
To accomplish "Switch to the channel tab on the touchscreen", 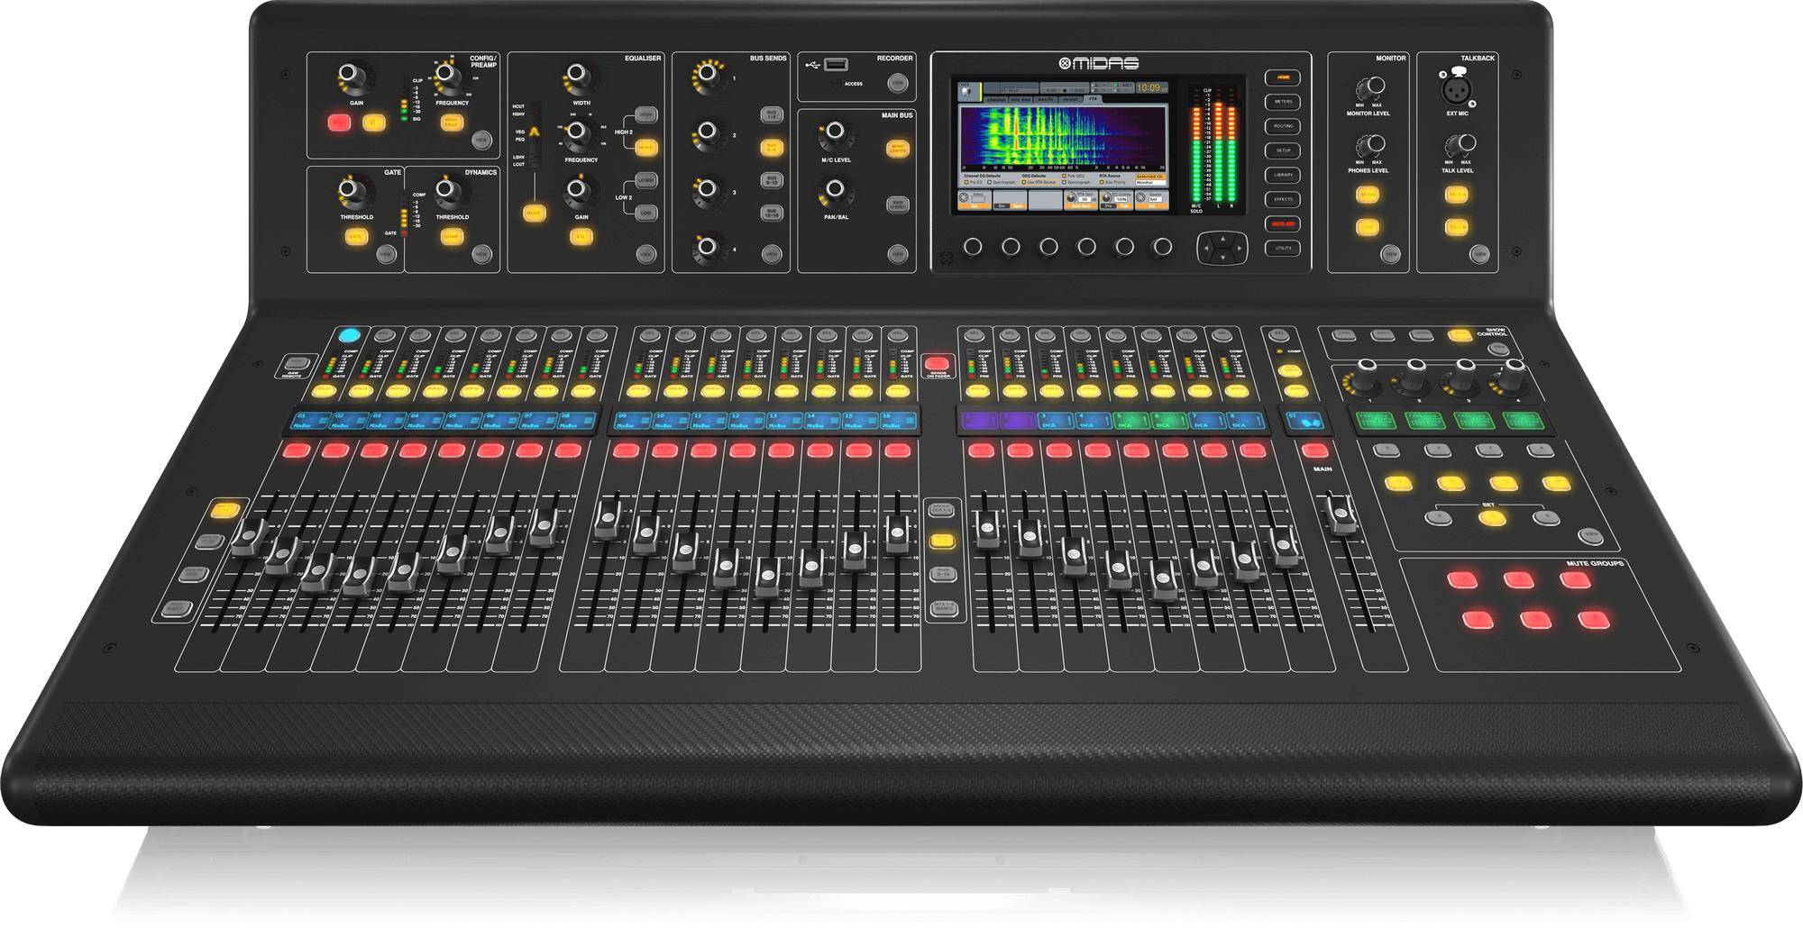I will coord(995,99).
